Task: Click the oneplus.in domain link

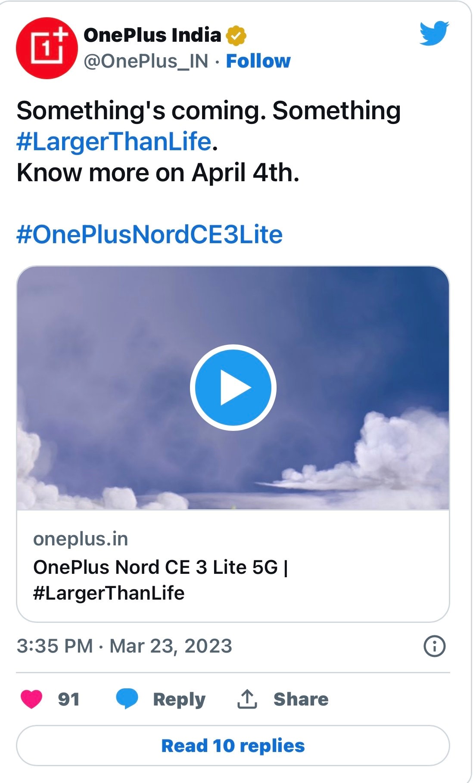Action: pos(81,539)
